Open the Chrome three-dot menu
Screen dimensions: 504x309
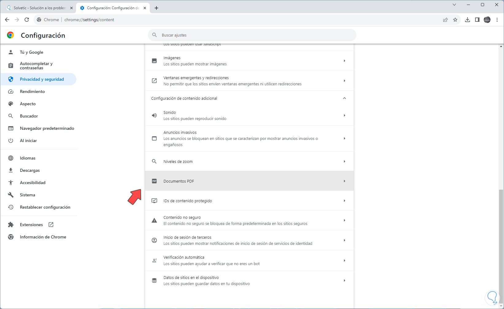click(x=497, y=20)
